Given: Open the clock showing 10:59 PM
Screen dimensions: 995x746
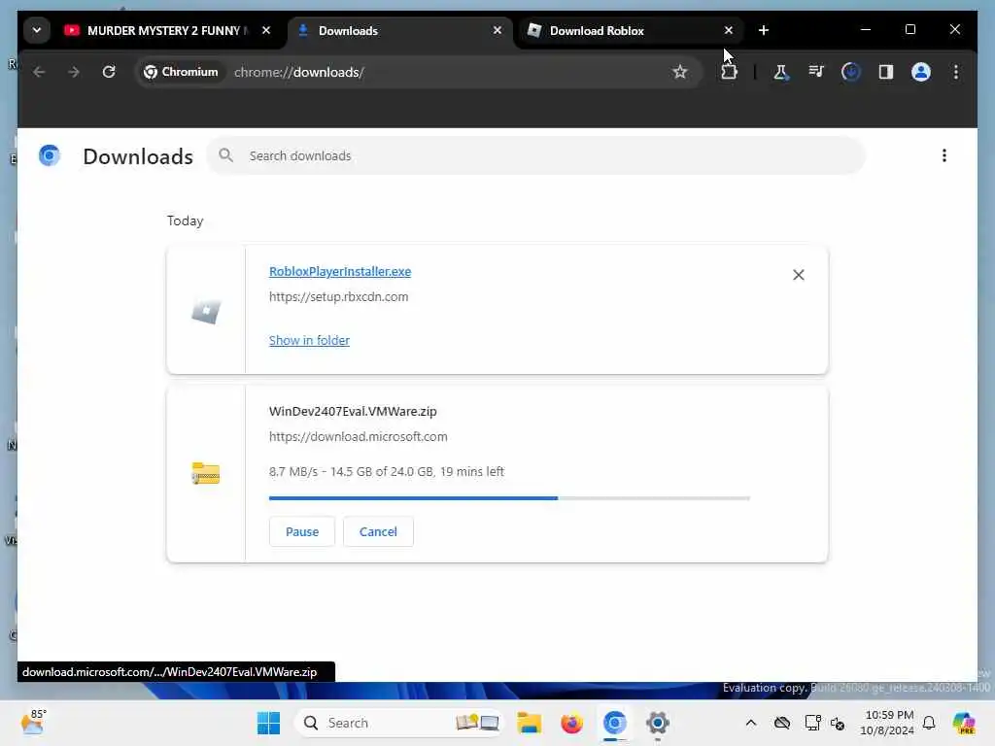Looking at the screenshot, I should pos(888,723).
